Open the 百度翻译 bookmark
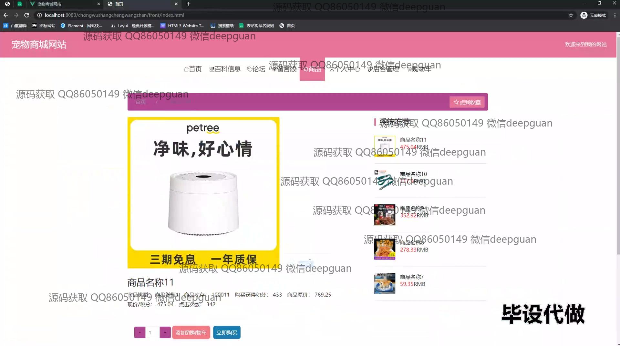 pyautogui.click(x=15, y=25)
